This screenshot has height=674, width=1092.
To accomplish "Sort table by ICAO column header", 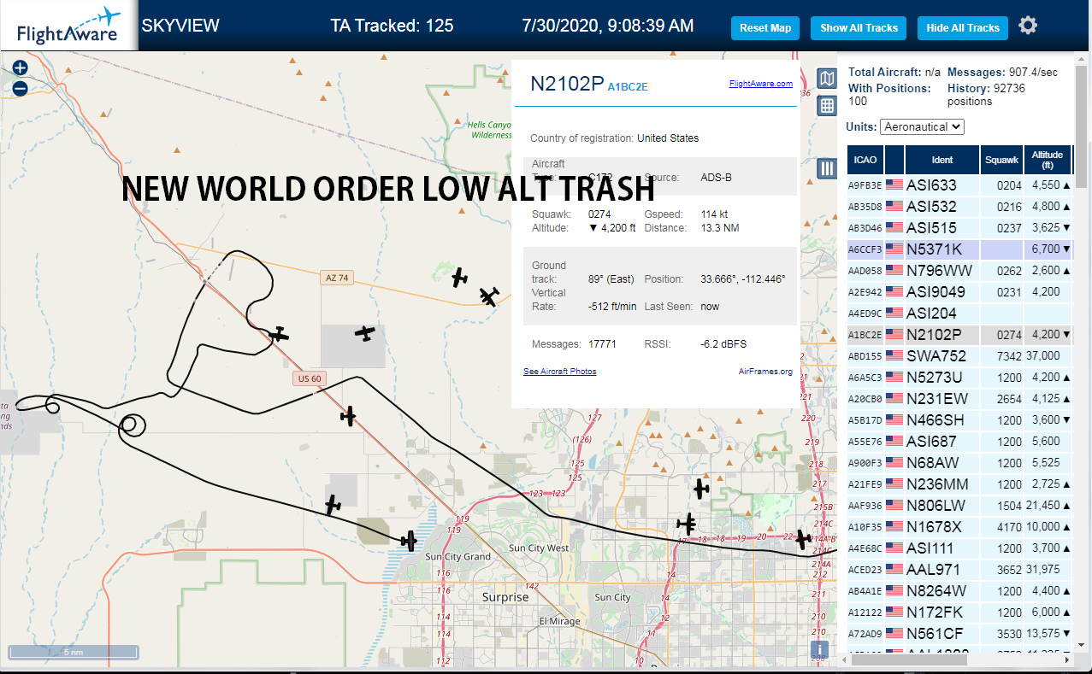I will click(865, 160).
